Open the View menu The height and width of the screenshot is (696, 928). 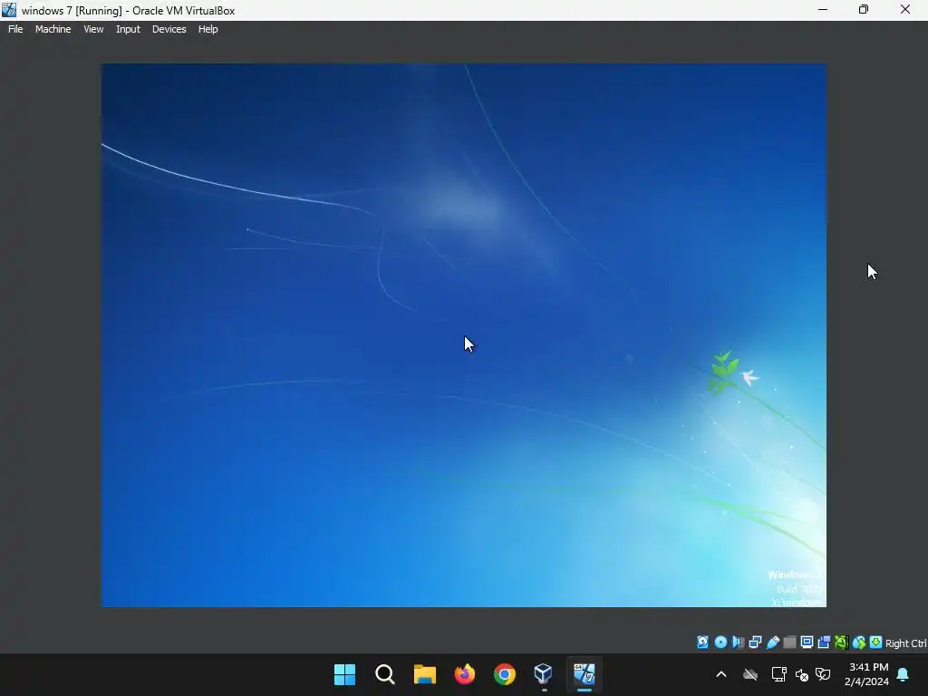93,29
